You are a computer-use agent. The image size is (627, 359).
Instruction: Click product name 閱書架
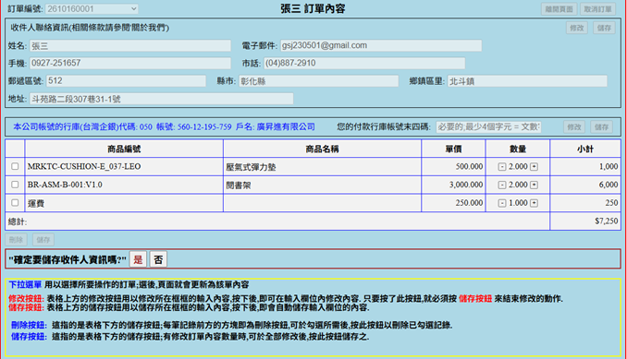tap(239, 185)
